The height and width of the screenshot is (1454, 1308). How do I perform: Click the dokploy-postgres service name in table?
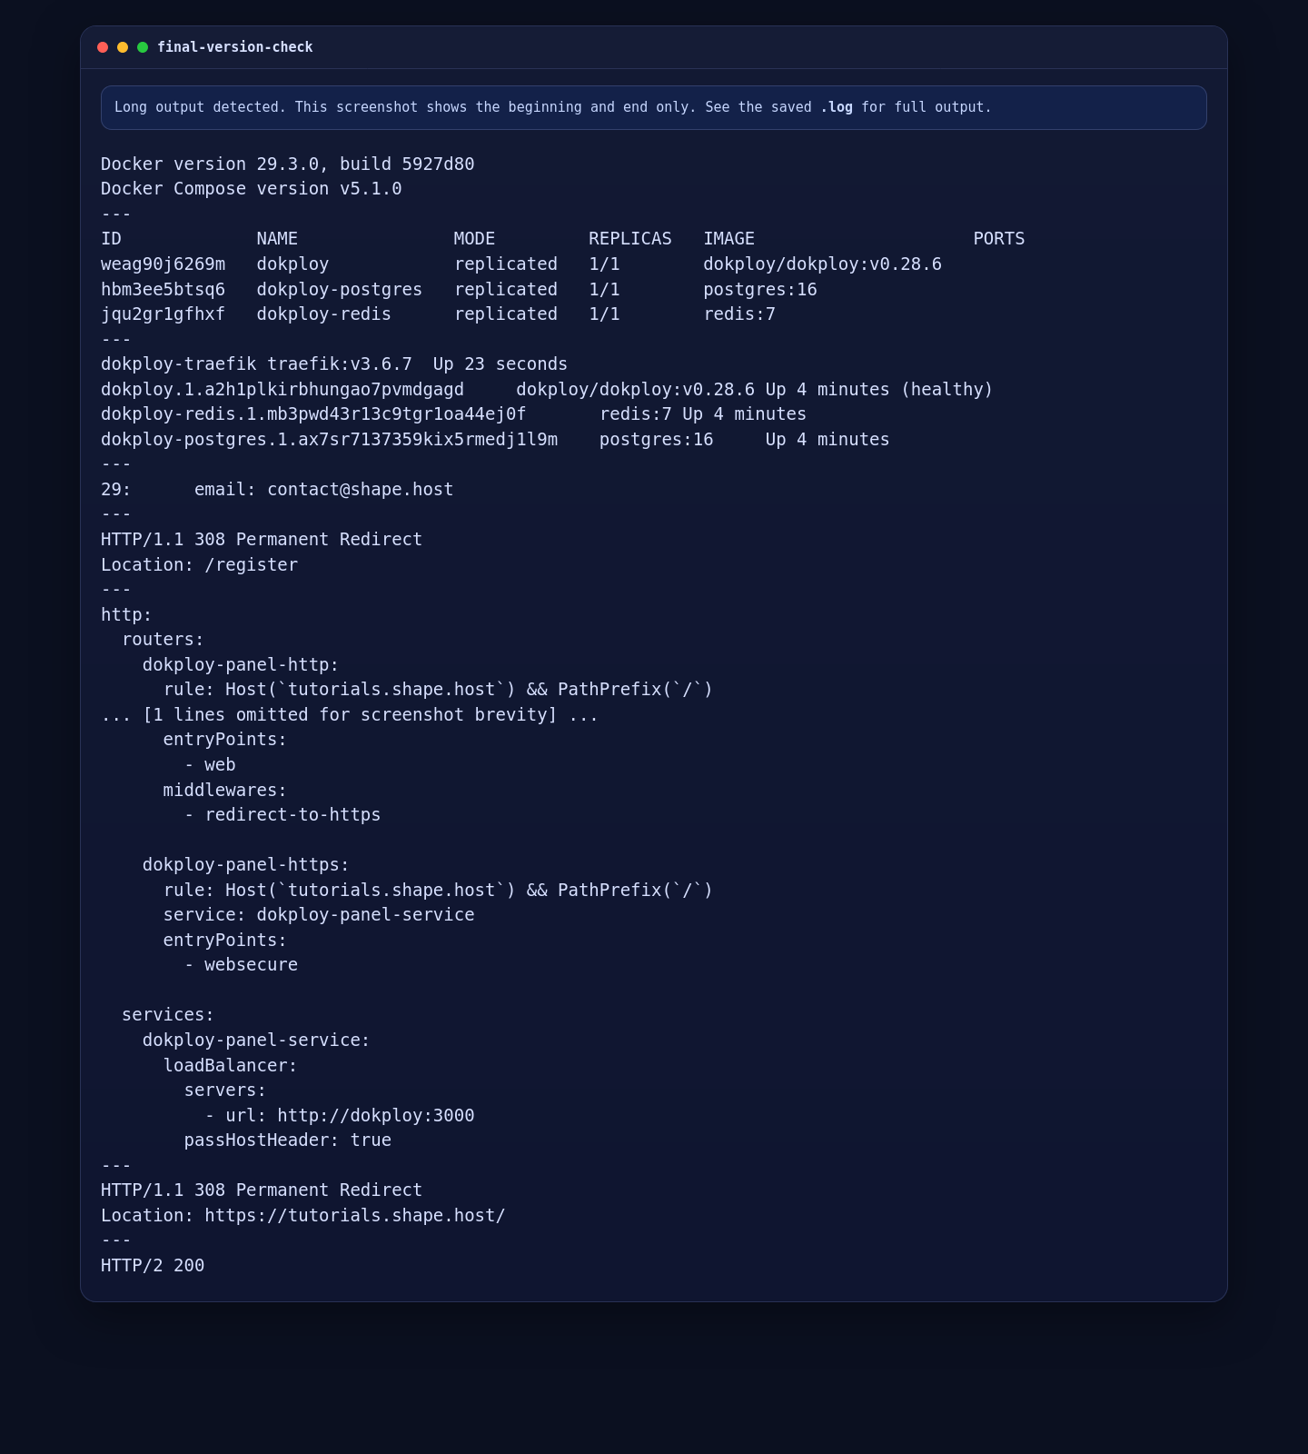pyautogui.click(x=340, y=290)
